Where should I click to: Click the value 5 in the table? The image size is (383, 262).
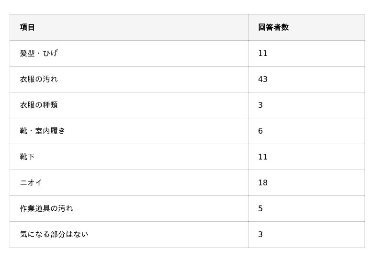click(260, 208)
